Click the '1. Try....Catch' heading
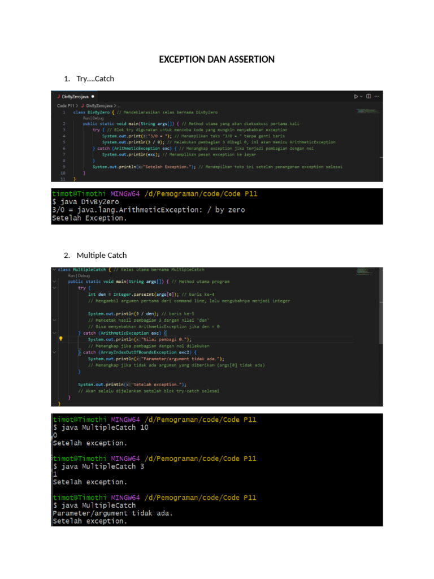Viewport: 434px width, 579px height. (89, 79)
